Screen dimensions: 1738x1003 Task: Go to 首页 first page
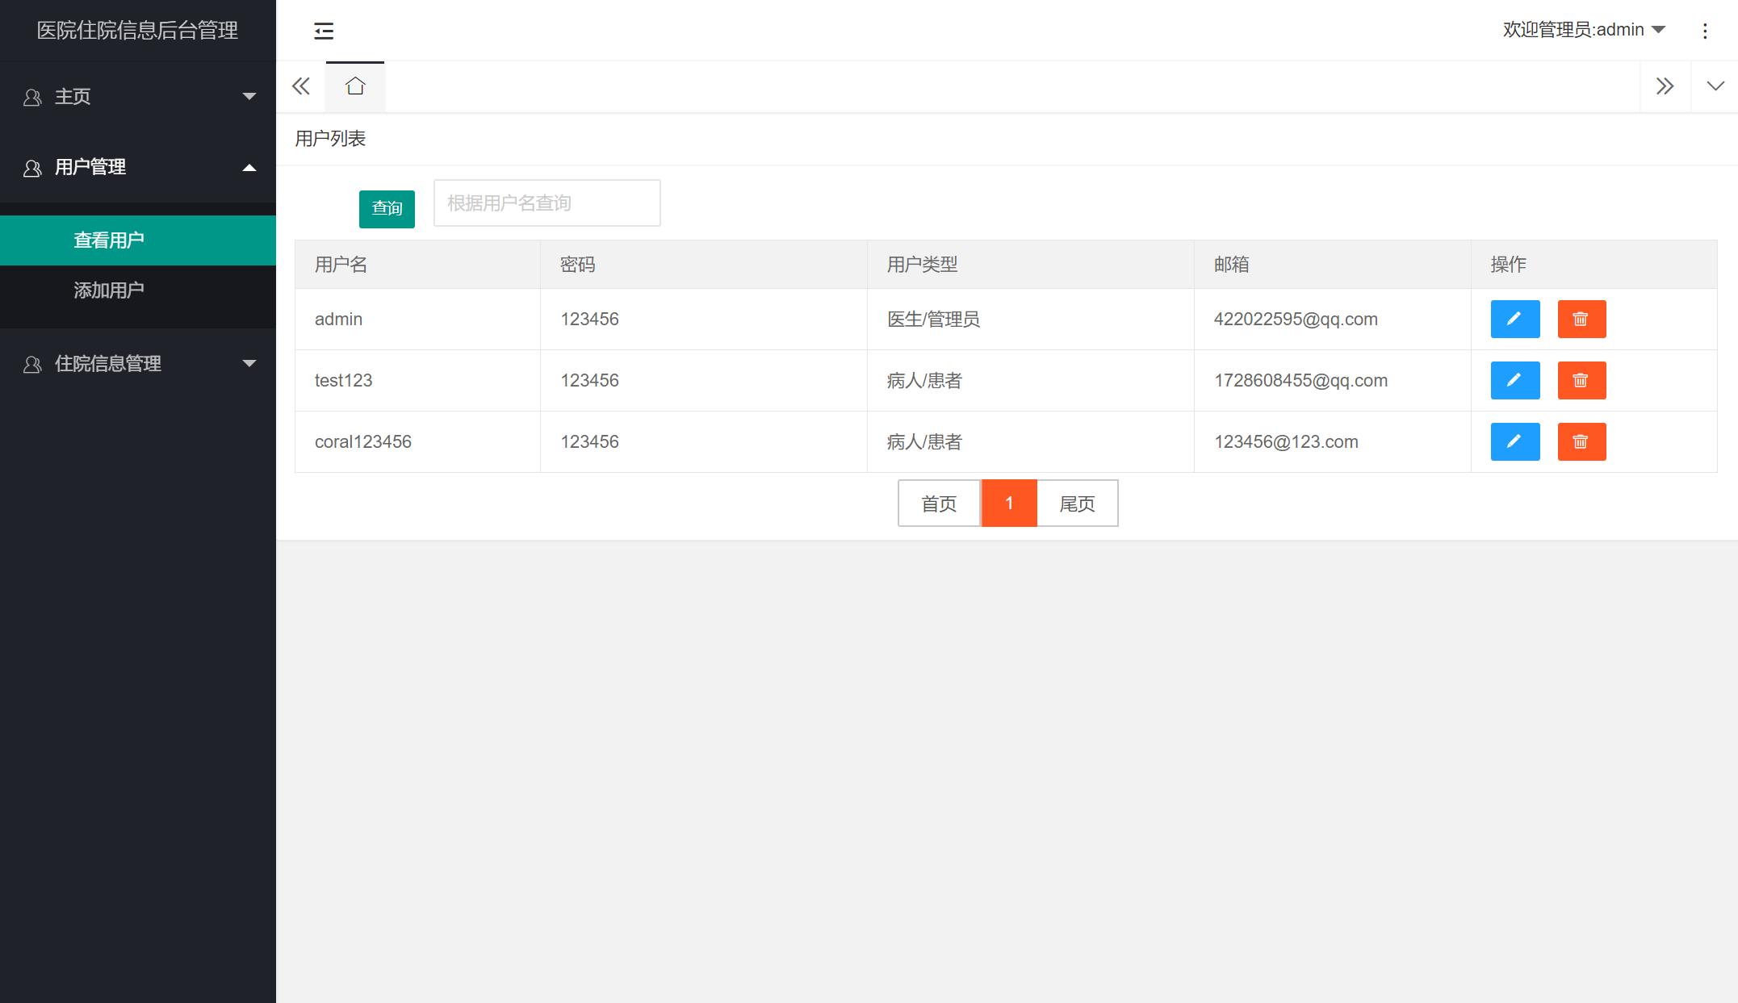[x=940, y=504]
